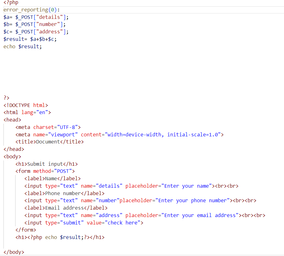Click the opening <head> tag
The image size is (284, 256).
(x=12, y=120)
